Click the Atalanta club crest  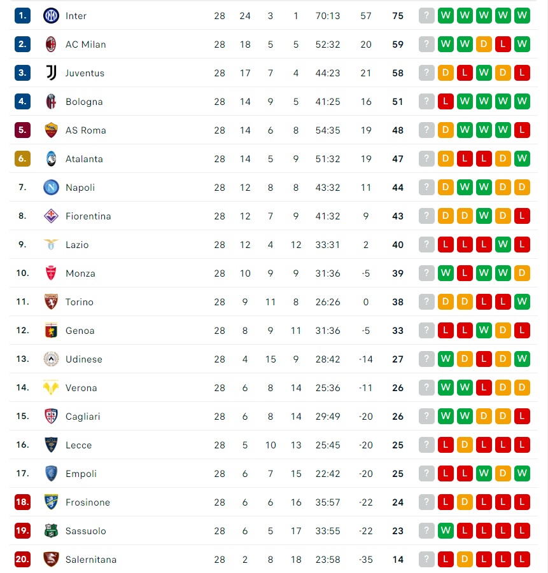51,158
